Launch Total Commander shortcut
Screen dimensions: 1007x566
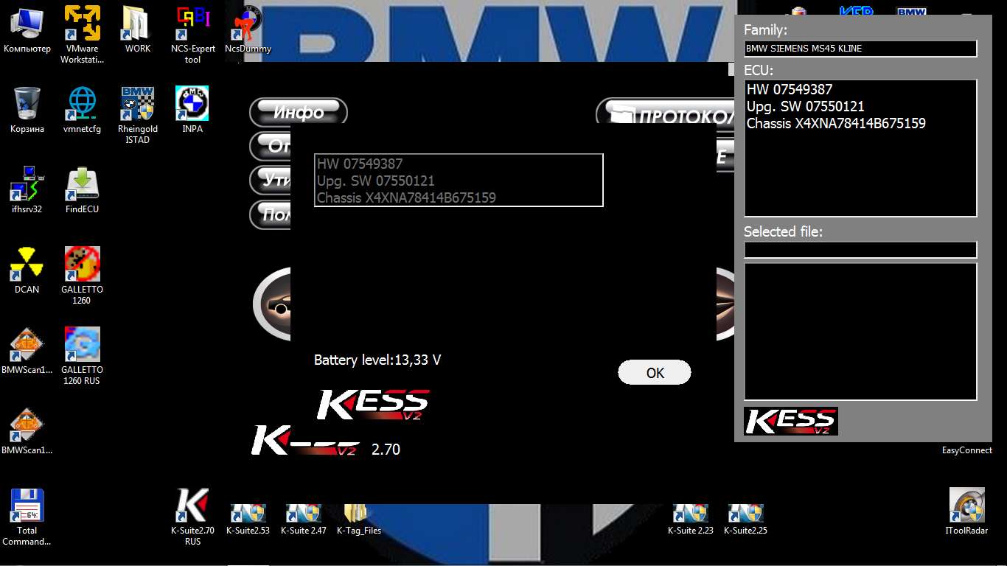click(27, 506)
